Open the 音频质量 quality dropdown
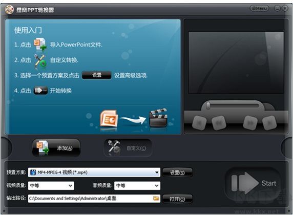Screen dimensions: 293x215 [x=137, y=186]
